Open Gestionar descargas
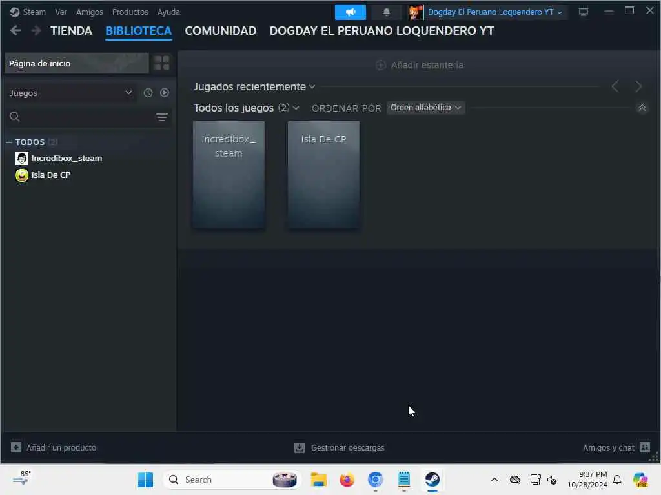The height and width of the screenshot is (495, 661). (x=348, y=447)
